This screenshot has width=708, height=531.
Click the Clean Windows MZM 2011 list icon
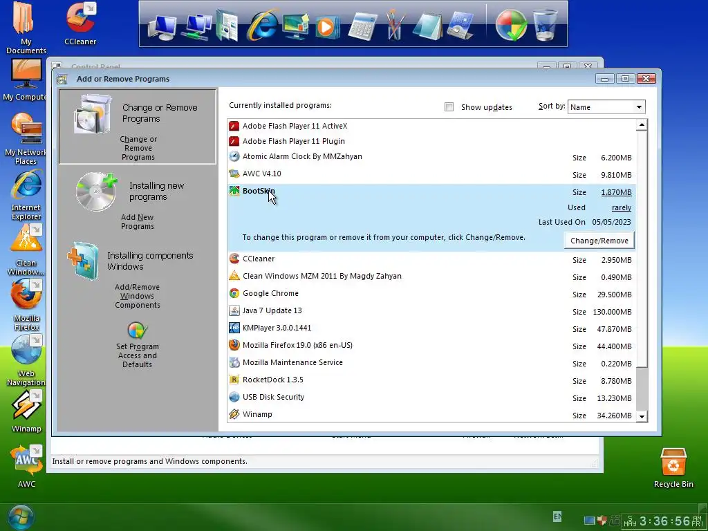point(234,276)
